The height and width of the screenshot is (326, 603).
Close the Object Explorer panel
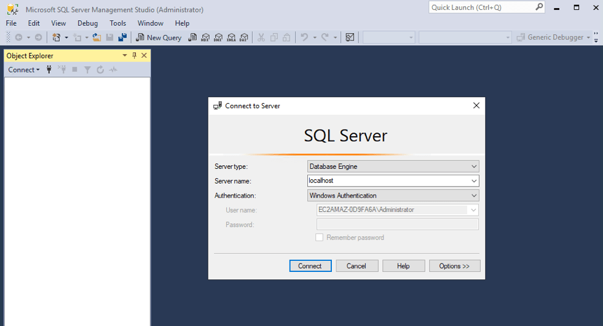point(144,55)
